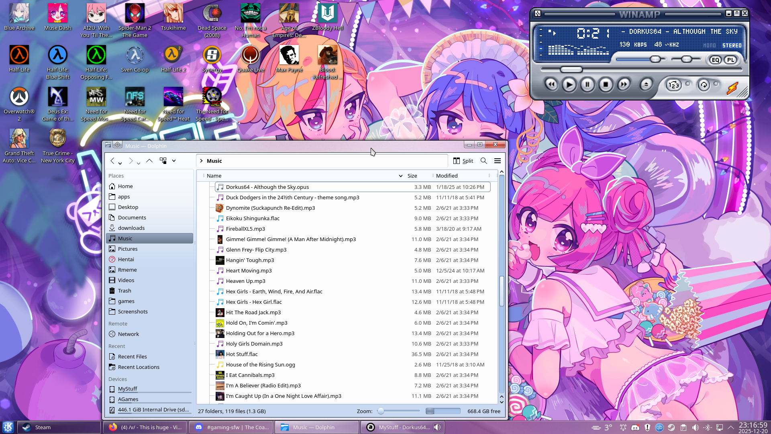Viewport: 771px width, 434px height.
Task: Toggle Winamp repeat button
Action: (704, 85)
